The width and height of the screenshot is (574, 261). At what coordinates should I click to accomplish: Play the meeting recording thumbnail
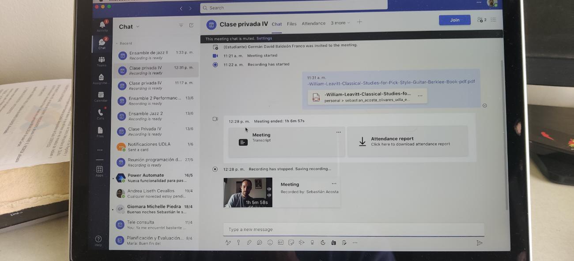[248, 192]
